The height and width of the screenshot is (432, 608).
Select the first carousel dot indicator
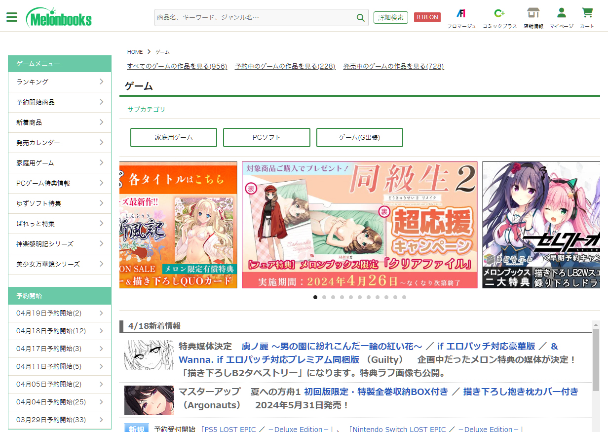click(315, 297)
